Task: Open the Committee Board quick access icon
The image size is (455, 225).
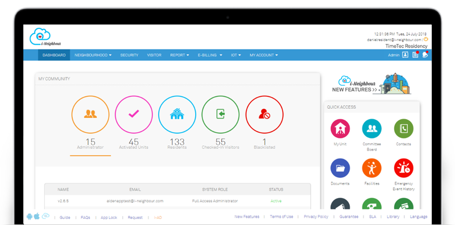Action: tap(372, 129)
